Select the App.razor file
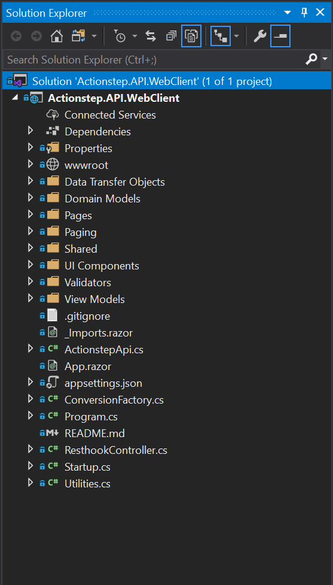Viewport: 333px width, 585px height. pyautogui.click(x=88, y=366)
